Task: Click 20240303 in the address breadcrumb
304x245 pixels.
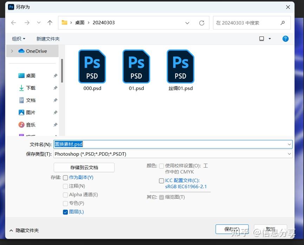Action: coord(104,22)
